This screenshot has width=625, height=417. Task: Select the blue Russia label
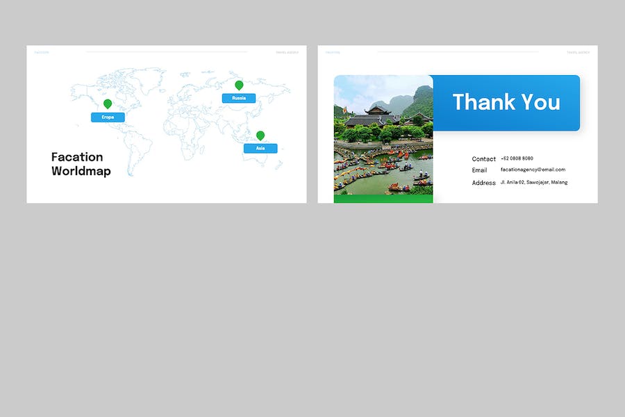coord(239,99)
